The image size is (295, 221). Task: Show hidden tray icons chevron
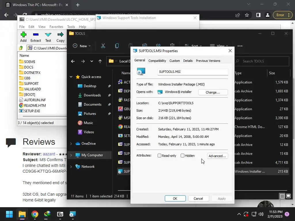(x=239, y=214)
